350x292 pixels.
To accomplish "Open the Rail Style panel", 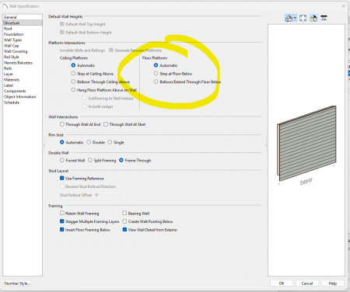I will point(12,57).
